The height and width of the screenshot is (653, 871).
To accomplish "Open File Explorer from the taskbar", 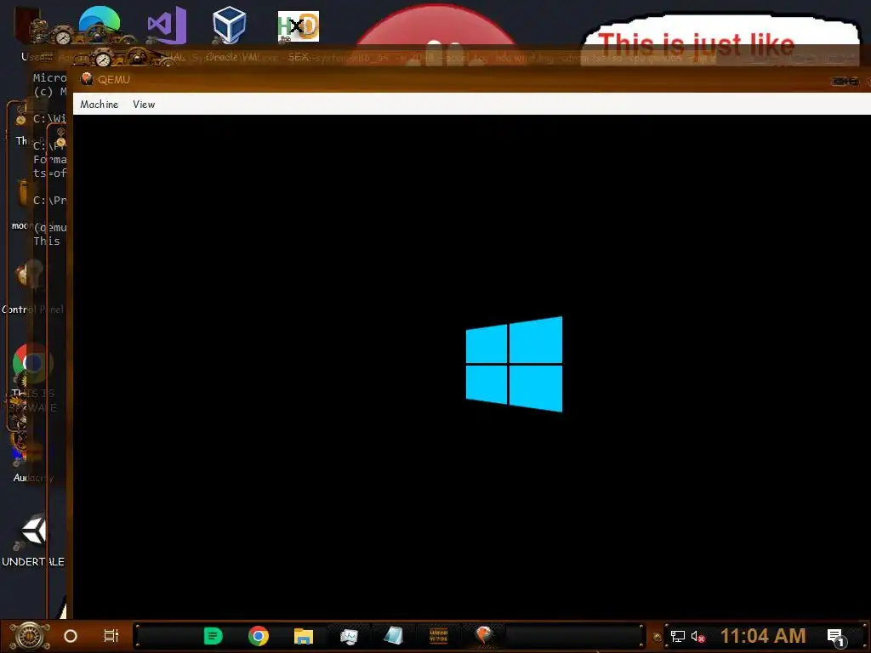I will click(304, 636).
